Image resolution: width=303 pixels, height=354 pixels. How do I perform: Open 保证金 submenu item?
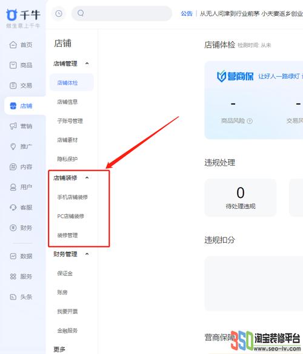[x=65, y=274]
